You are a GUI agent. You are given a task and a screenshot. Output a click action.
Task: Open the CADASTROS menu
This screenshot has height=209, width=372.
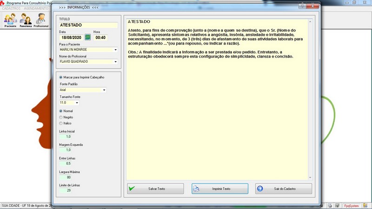tap(11, 8)
